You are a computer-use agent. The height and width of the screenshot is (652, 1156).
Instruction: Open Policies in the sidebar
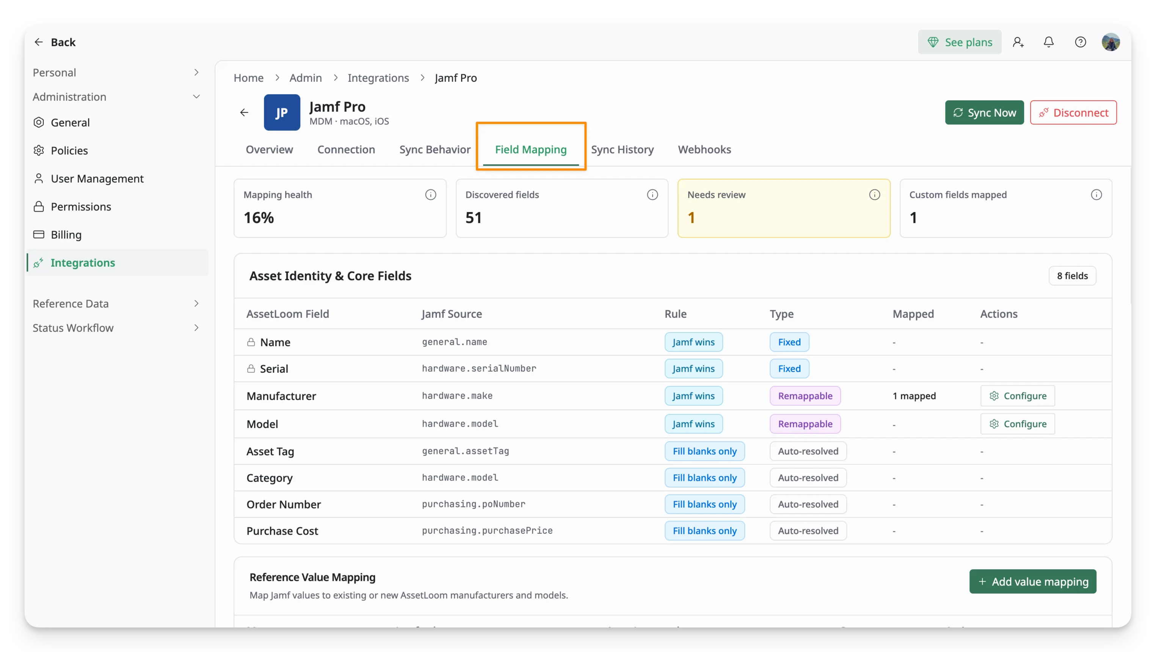[117, 150]
